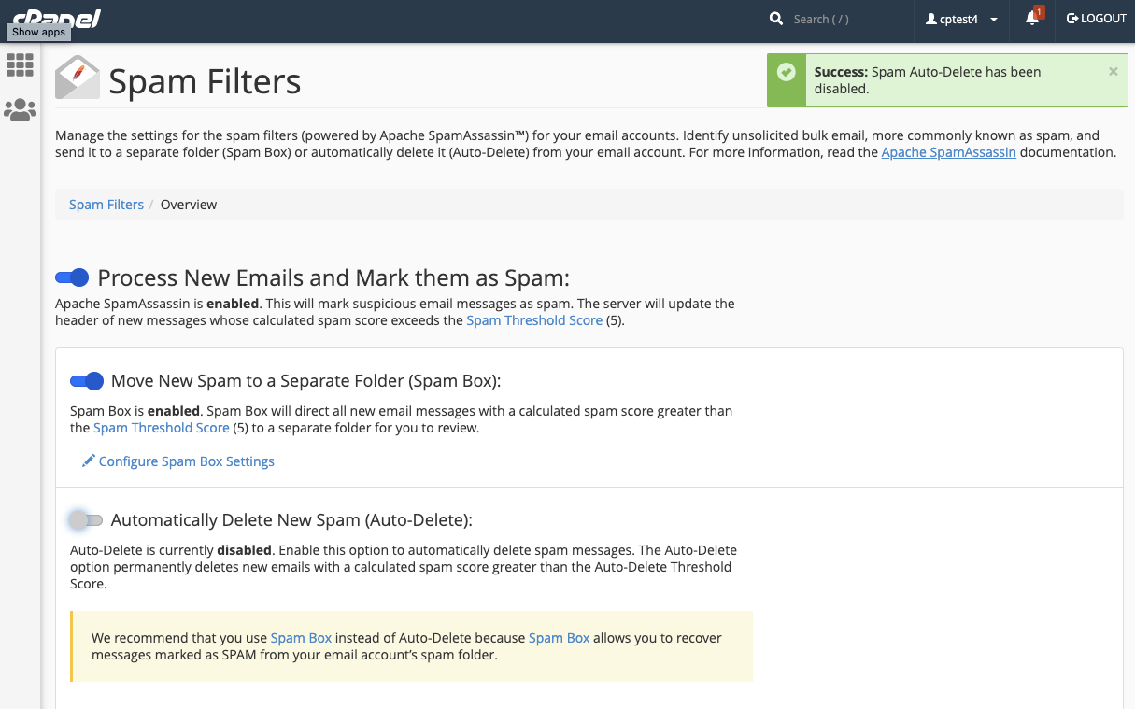The width and height of the screenshot is (1135, 709).
Task: Click the LOGOUT button
Action: (1097, 19)
